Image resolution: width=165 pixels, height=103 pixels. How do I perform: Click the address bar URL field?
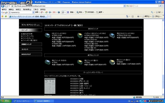tap(67, 6)
